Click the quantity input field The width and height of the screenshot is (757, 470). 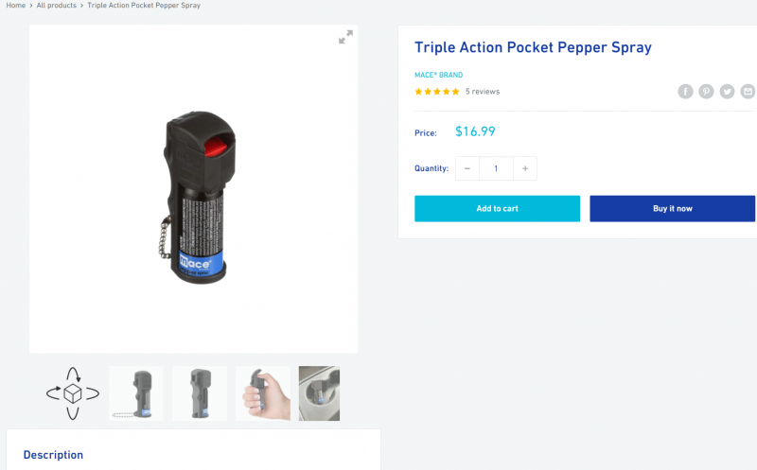coord(496,168)
